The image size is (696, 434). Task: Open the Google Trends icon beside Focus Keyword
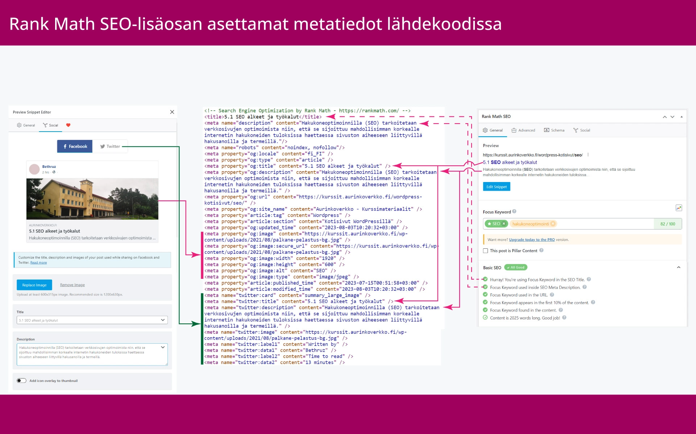(679, 208)
